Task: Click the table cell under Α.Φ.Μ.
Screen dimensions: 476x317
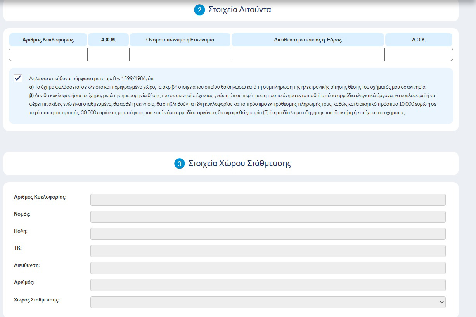Action: [108, 55]
